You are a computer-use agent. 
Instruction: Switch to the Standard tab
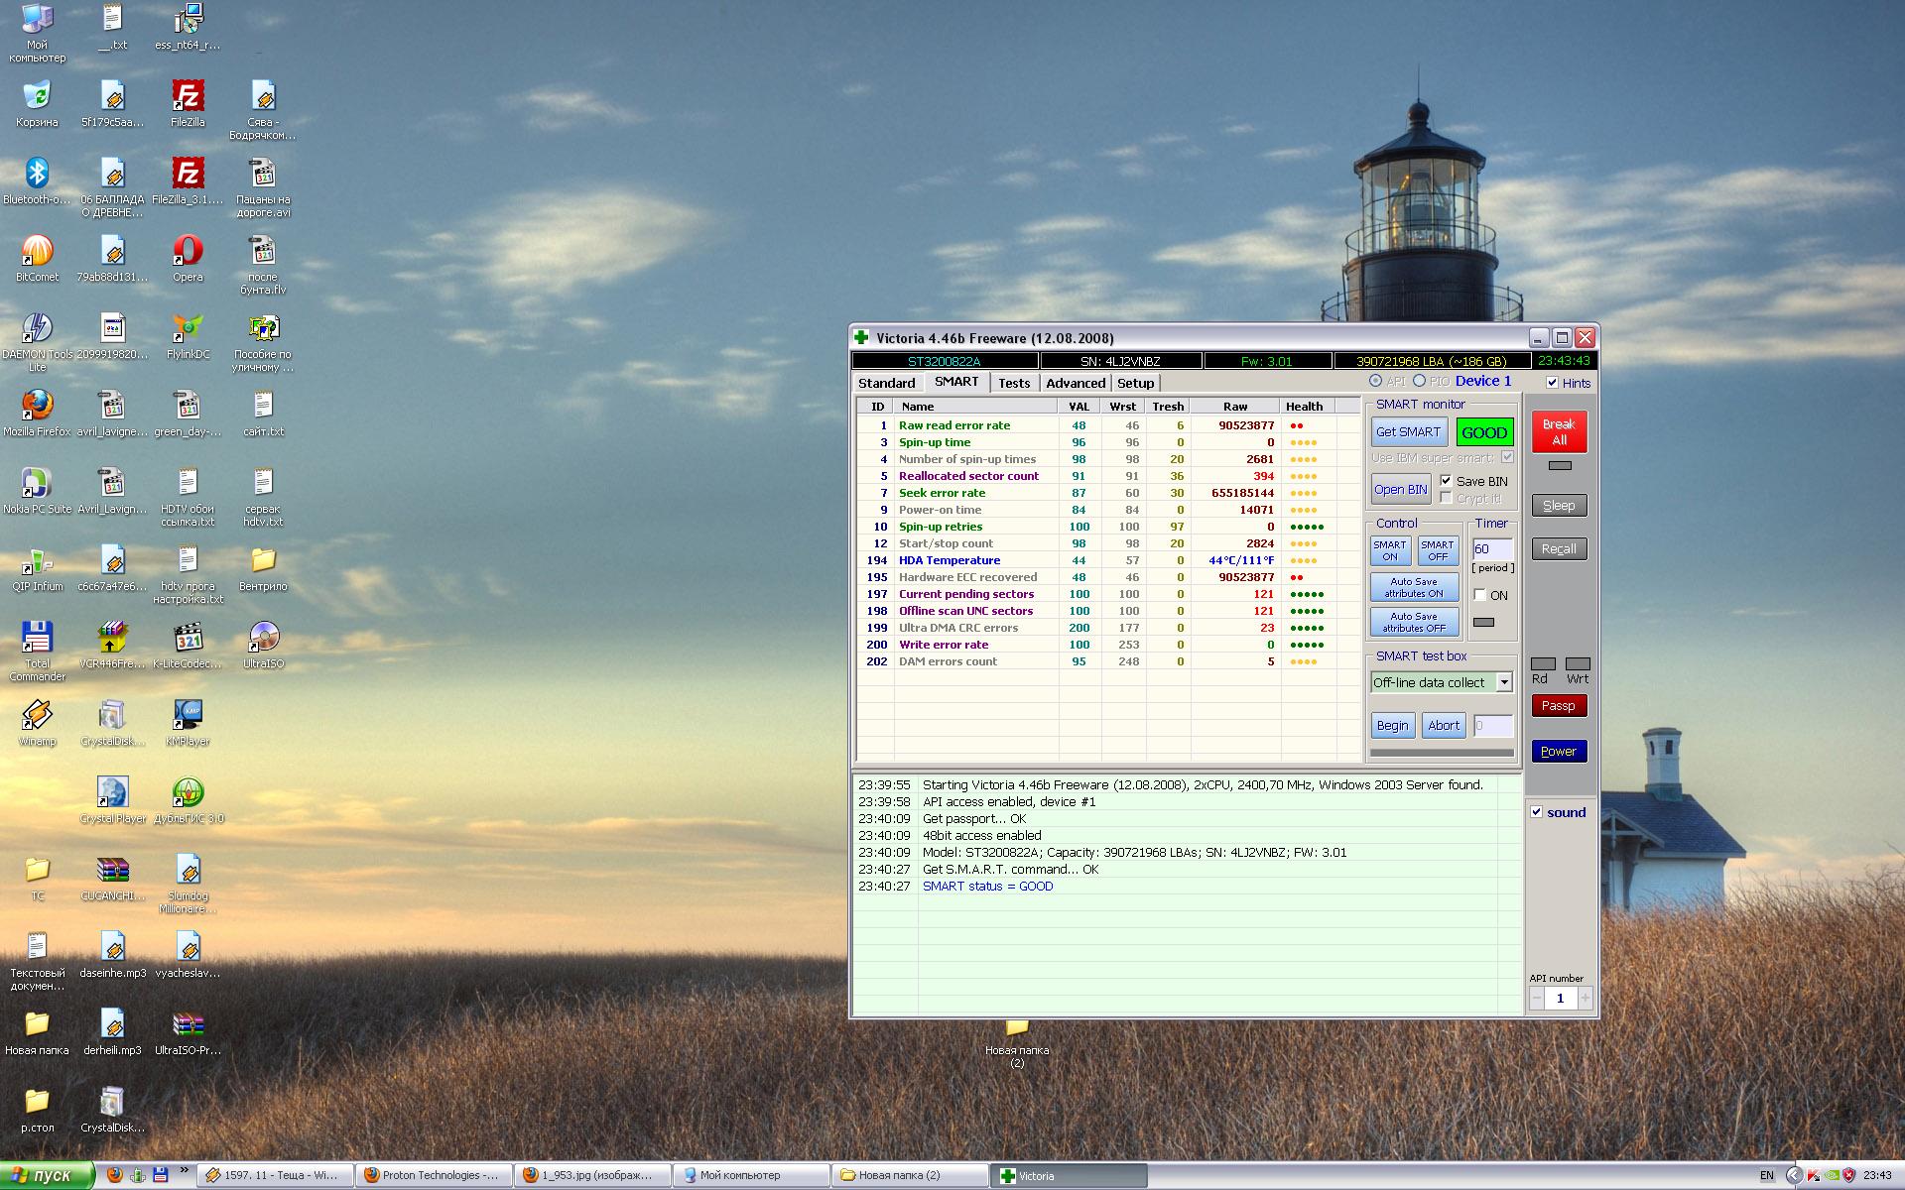coord(887,383)
